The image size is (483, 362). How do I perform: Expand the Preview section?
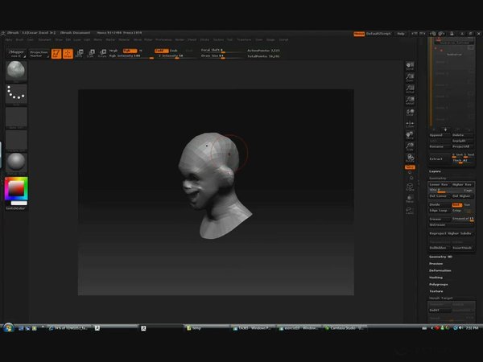click(436, 264)
